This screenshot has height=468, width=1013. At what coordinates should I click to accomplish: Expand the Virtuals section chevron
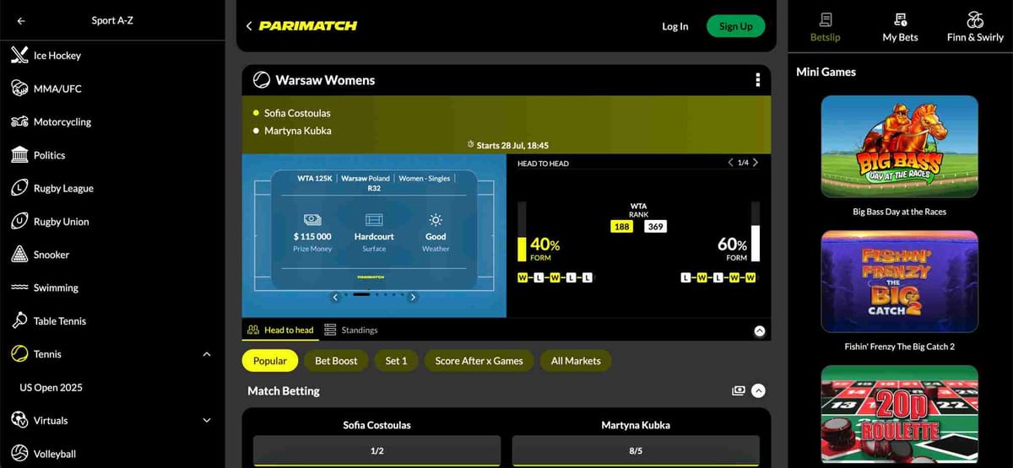(207, 420)
